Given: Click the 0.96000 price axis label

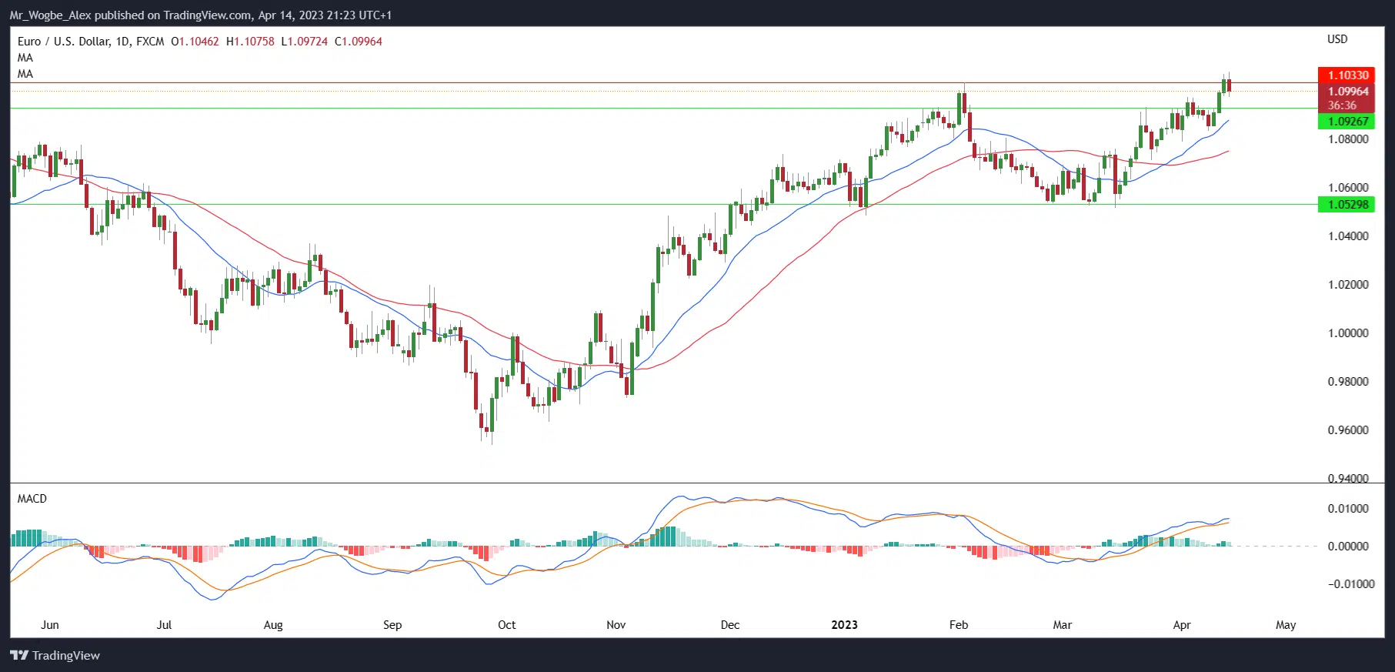Looking at the screenshot, I should coord(1348,430).
